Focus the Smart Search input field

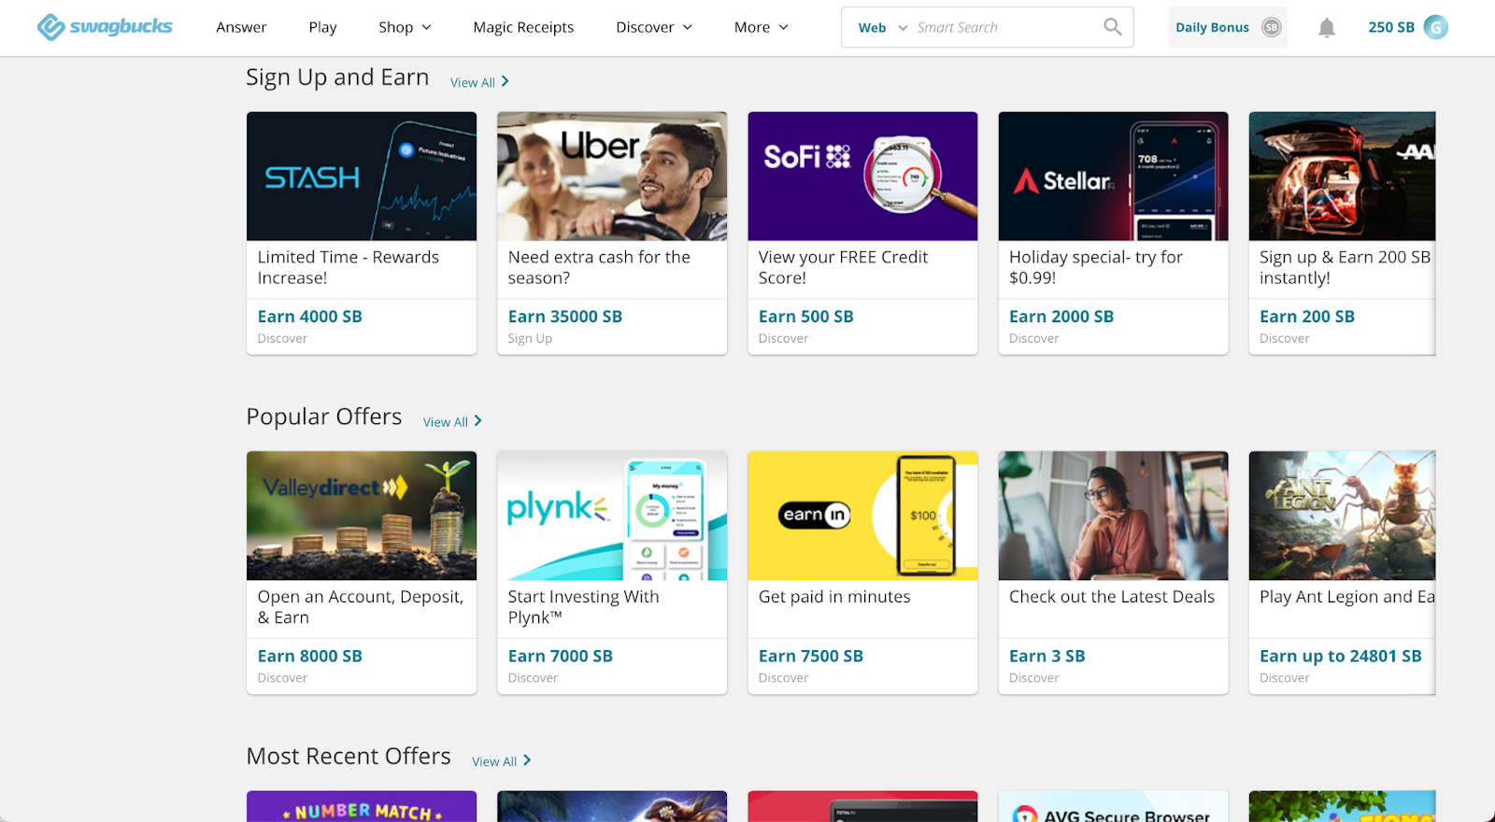click(x=1005, y=27)
